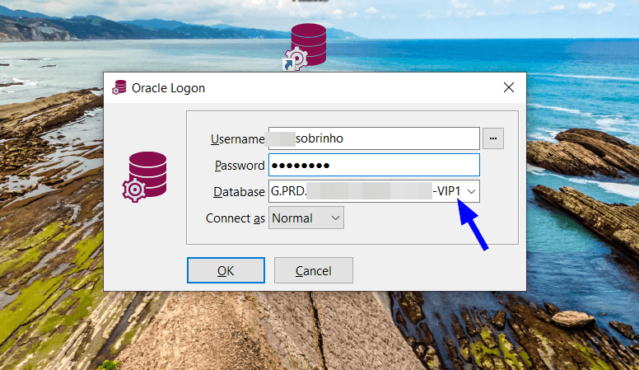639x370 pixels.
Task: Click the ellipsis button next to Username
Action: (x=492, y=138)
